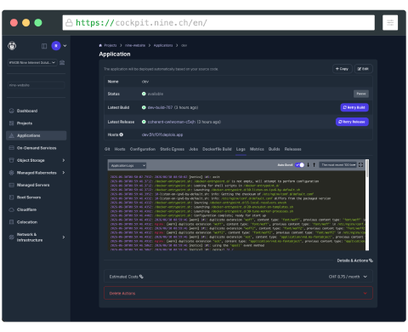Click the logs panel vertical scrollbar
408x332 pixels.
pyautogui.click(x=367, y=204)
